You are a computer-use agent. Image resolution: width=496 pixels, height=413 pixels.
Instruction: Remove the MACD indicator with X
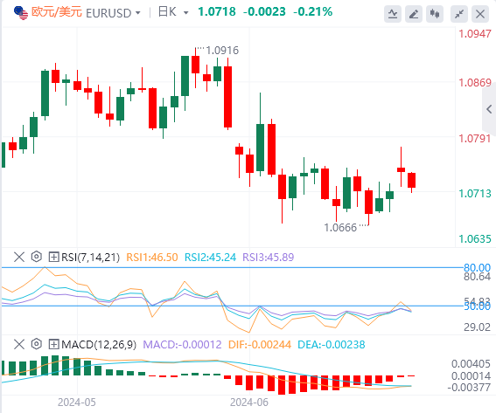pyautogui.click(x=19, y=344)
